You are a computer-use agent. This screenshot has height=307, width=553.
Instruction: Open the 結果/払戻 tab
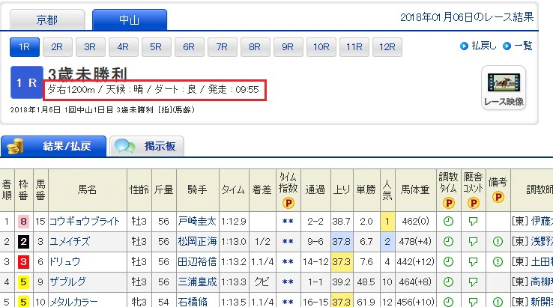click(54, 146)
